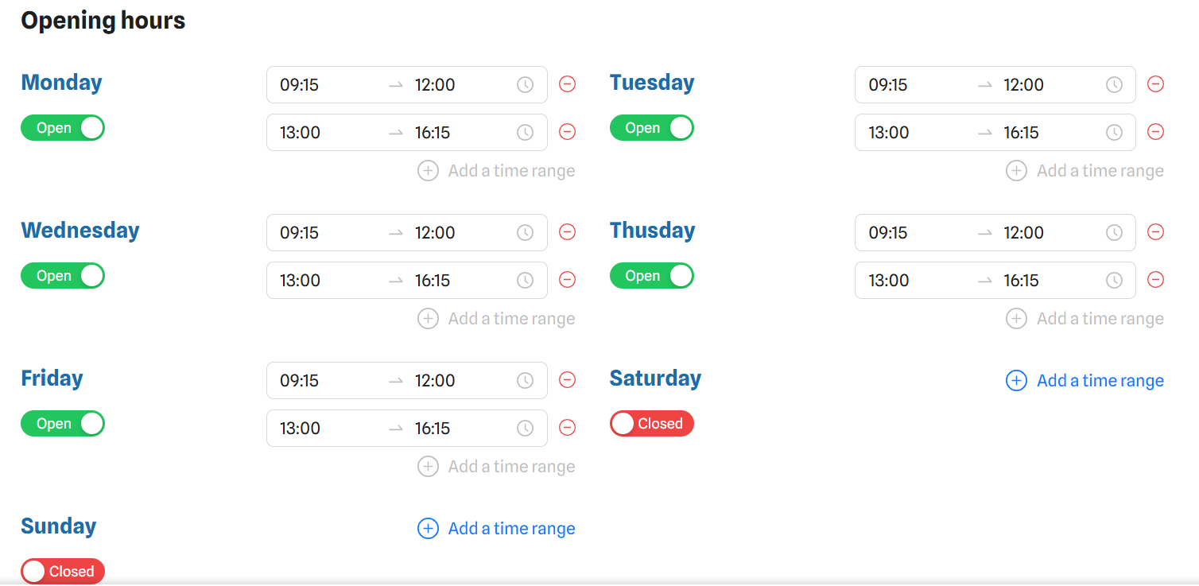
Task: Toggle Monday from Open to closed
Action: [63, 128]
